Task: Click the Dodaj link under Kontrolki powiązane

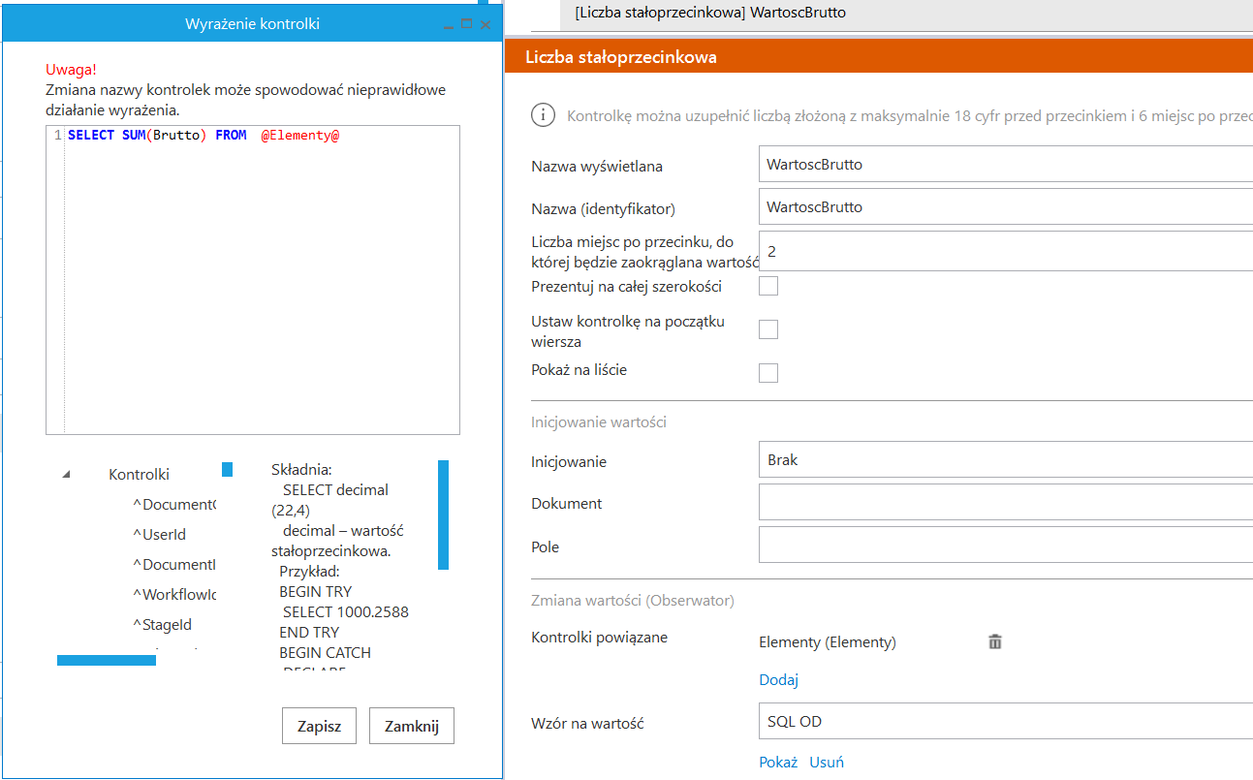Action: click(778, 680)
